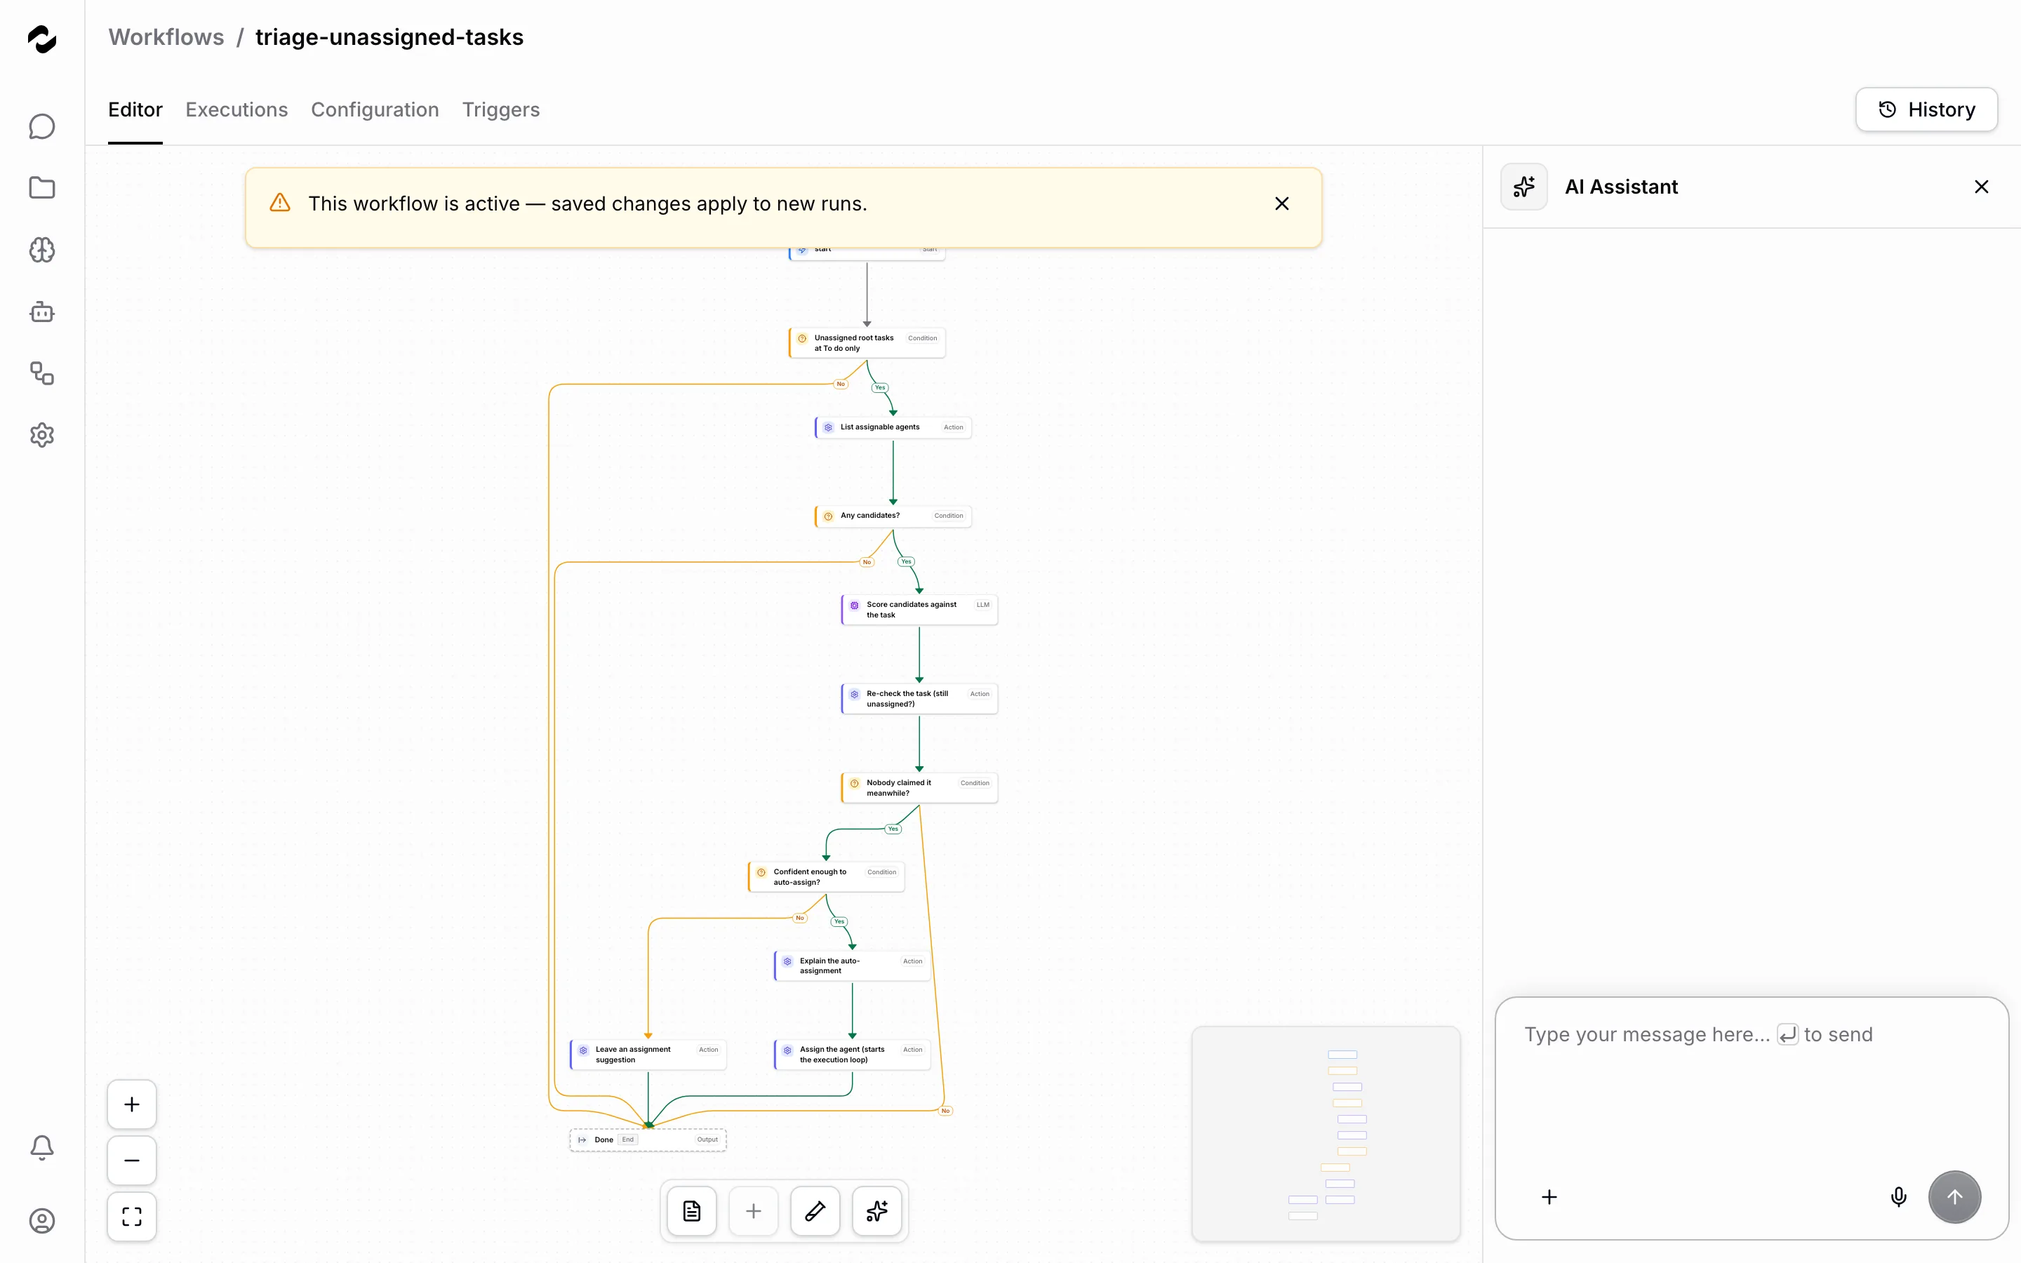Viewport: 2021px width, 1263px height.
Task: Open the chat bubble sidebar icon
Action: (x=42, y=126)
